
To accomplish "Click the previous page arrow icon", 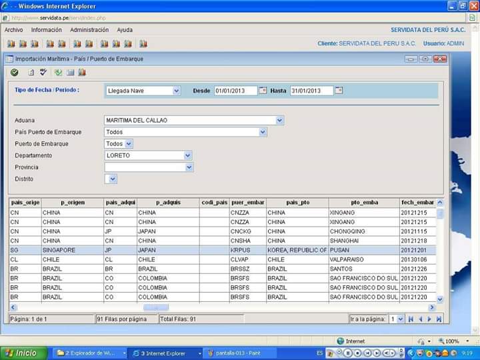I will click(x=420, y=319).
